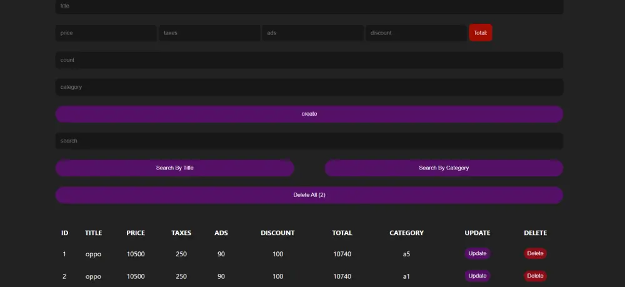The width and height of the screenshot is (625, 287).
Task: Click into the search box
Action: (309, 141)
